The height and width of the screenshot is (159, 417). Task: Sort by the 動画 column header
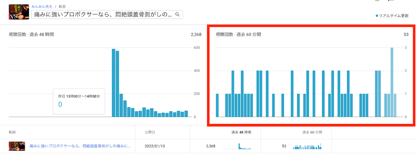12,132
